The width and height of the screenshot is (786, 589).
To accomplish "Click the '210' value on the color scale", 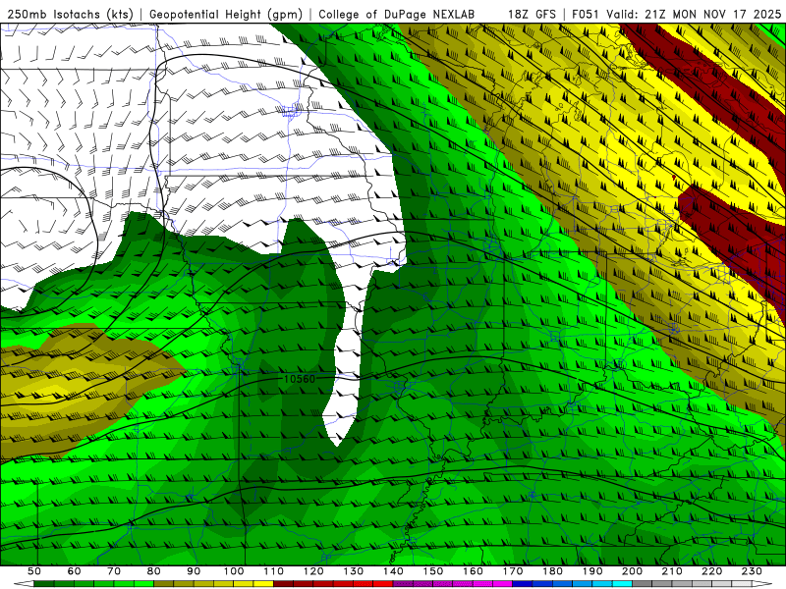I will coord(672,571).
